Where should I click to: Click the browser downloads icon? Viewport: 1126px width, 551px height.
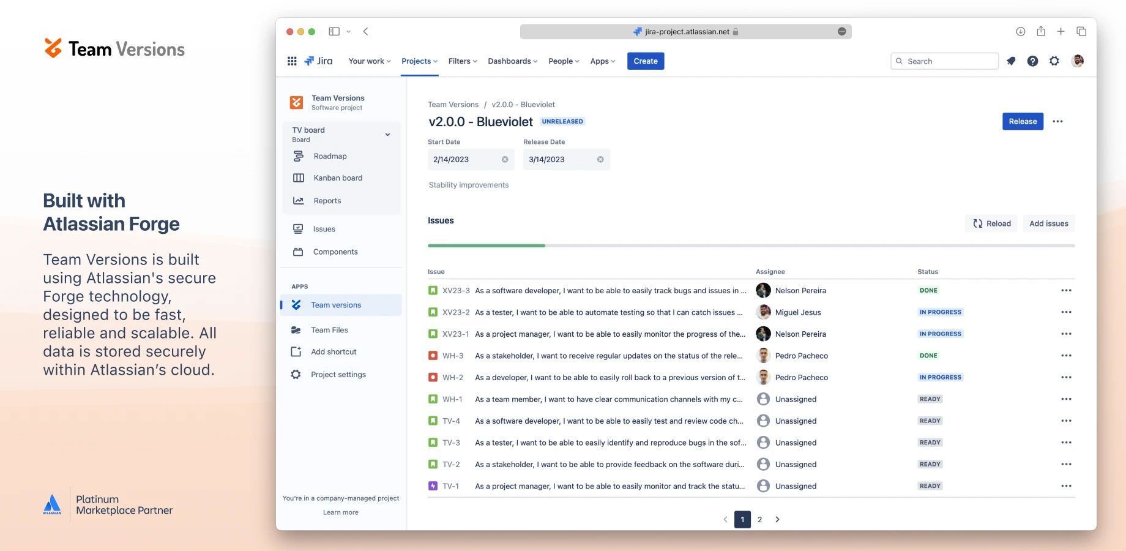(x=1020, y=31)
